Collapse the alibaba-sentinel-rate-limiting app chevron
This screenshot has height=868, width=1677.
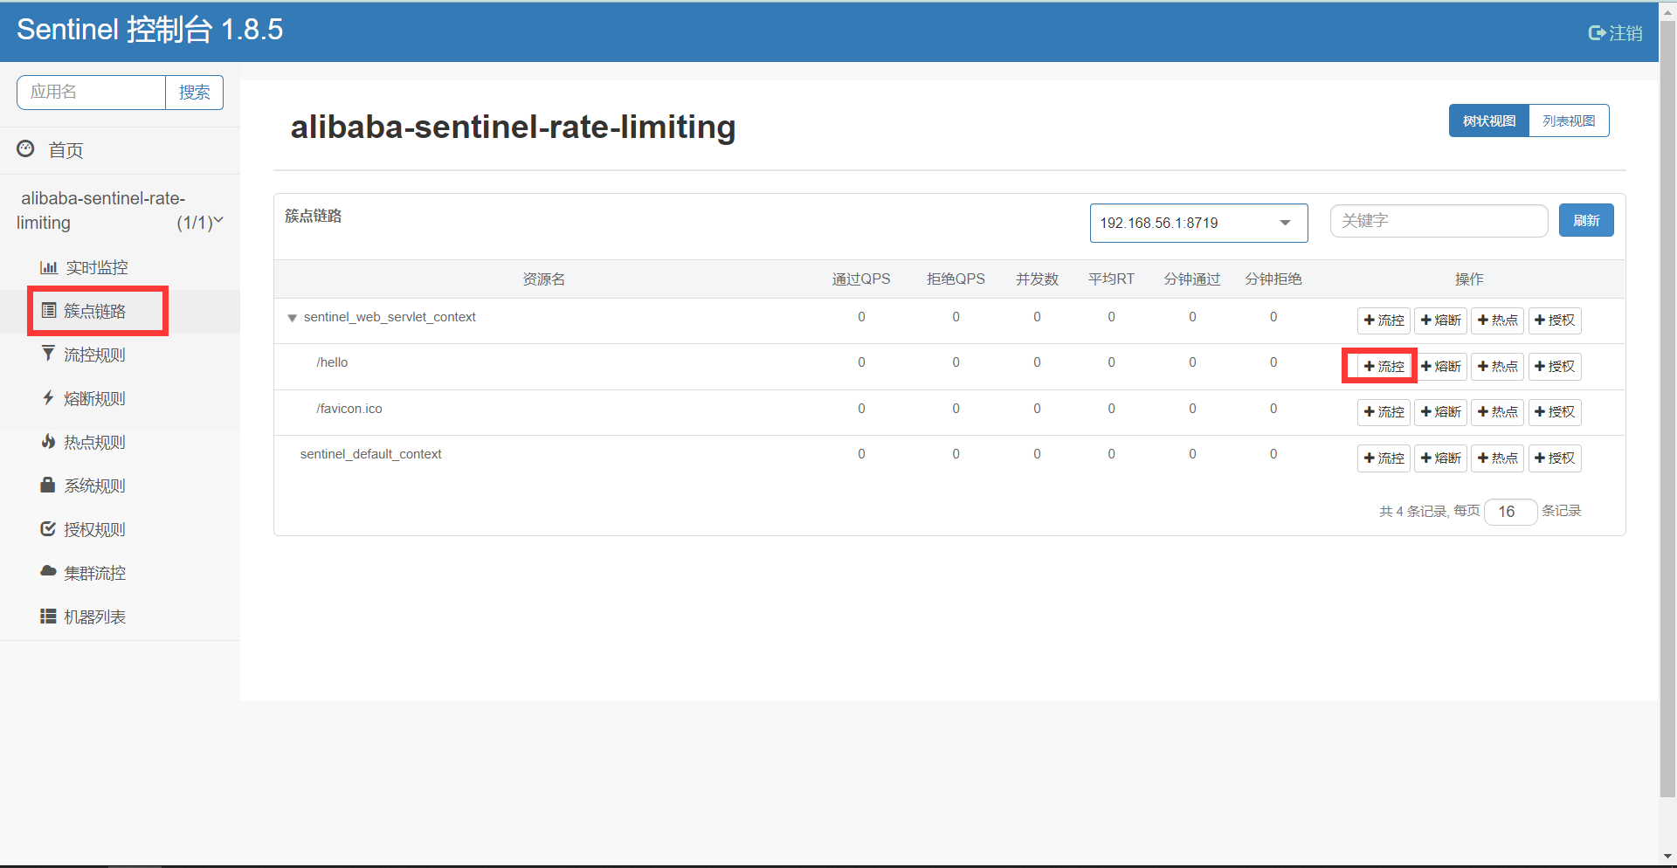(x=218, y=221)
